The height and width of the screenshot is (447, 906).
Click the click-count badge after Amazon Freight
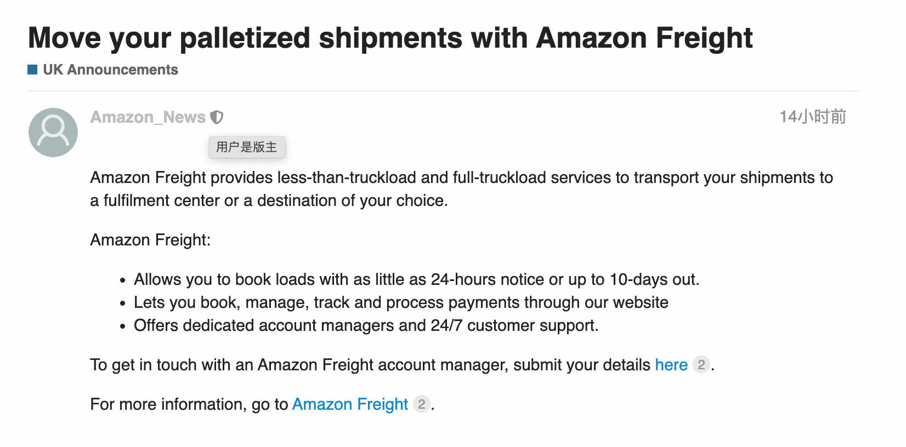pos(421,404)
